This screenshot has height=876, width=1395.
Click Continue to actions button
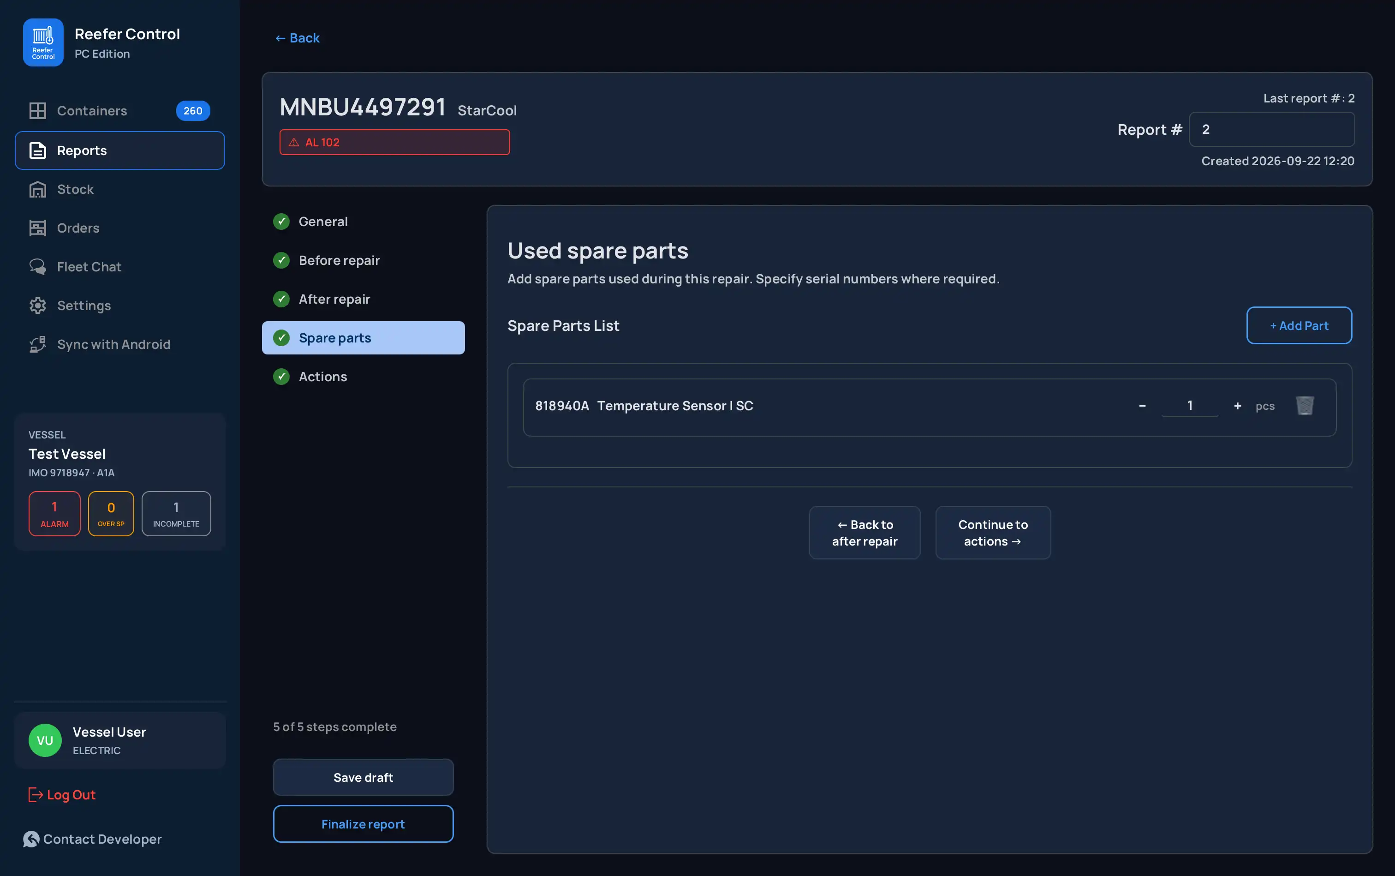click(993, 533)
